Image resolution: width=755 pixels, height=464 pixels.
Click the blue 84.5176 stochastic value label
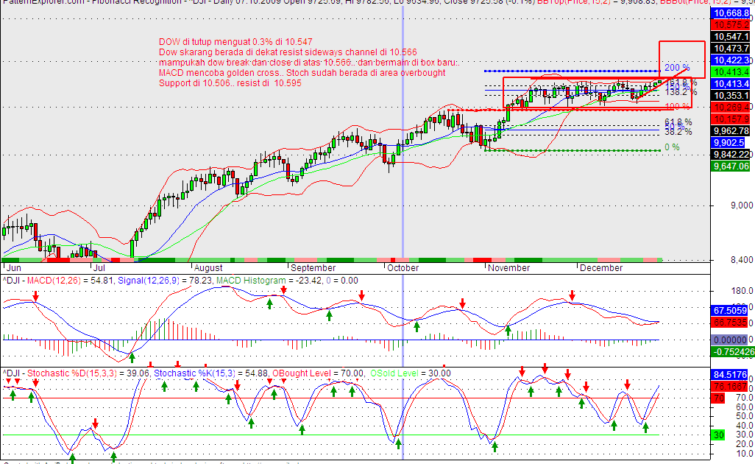tap(729, 375)
